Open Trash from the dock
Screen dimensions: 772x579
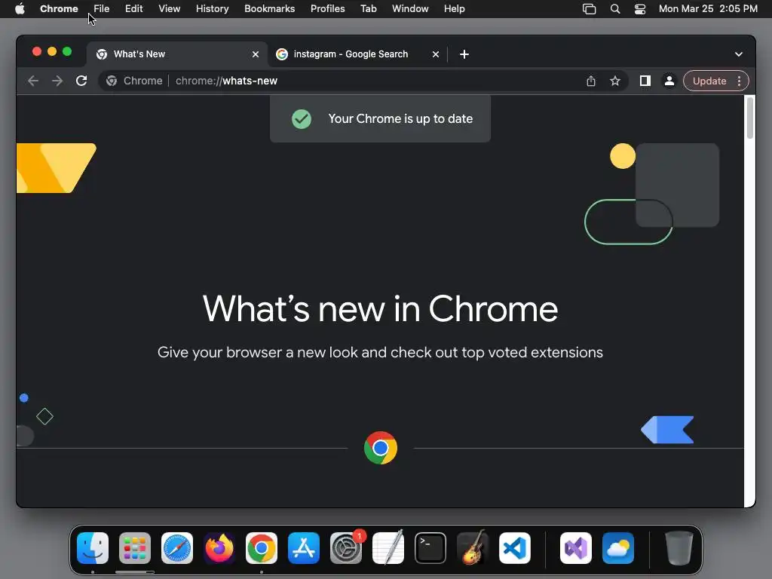679,548
